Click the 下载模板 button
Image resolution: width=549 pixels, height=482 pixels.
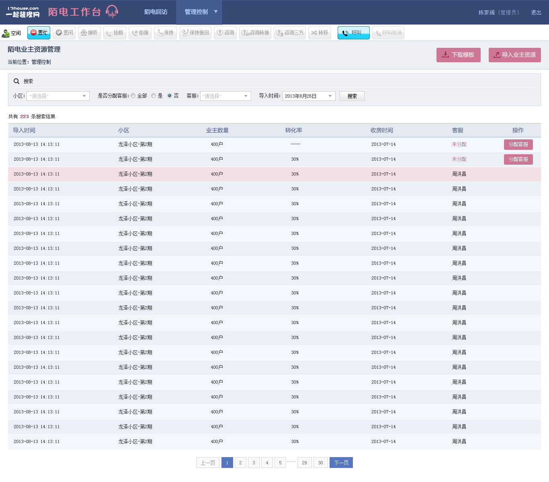(x=459, y=55)
